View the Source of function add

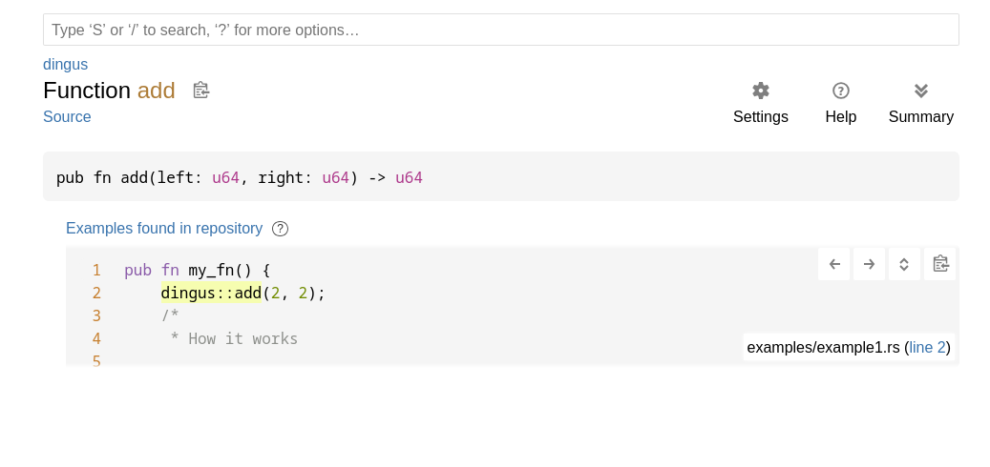point(67,116)
